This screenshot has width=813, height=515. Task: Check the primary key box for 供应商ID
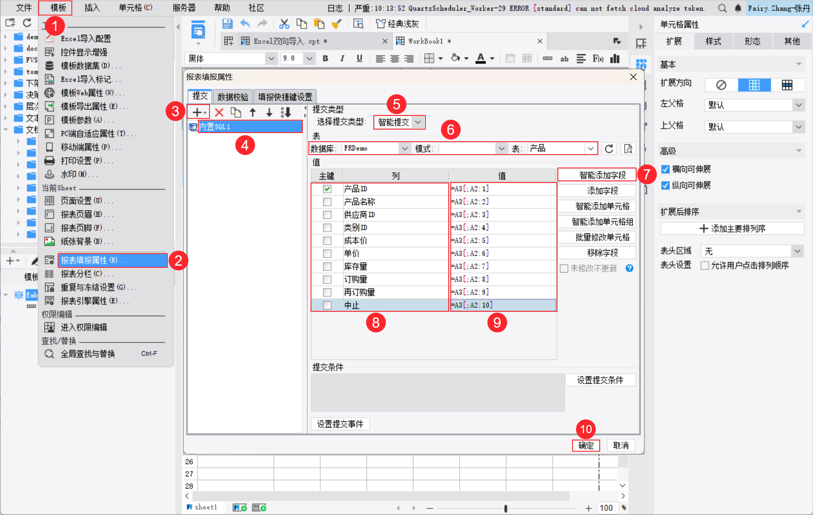pyautogui.click(x=327, y=215)
